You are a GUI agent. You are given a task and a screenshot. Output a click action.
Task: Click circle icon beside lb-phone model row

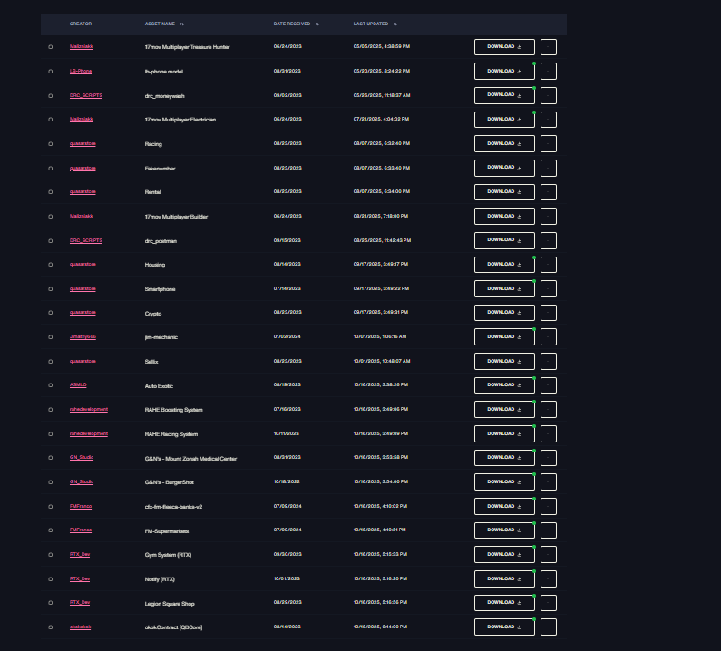pyautogui.click(x=51, y=72)
